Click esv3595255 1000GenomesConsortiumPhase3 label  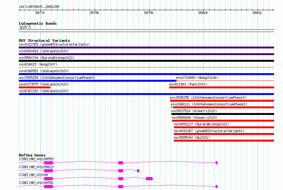tap(208, 98)
